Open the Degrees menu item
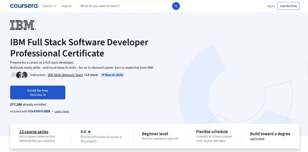This screenshot has width=308, height=152. point(66,6)
